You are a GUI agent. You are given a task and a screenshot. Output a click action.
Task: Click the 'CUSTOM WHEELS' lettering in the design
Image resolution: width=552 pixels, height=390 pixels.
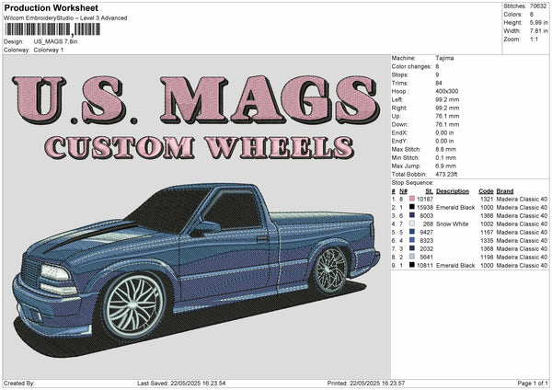[x=200, y=147]
